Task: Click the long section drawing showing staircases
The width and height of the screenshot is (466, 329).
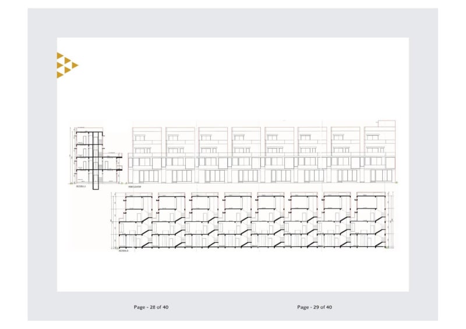Action: [252, 222]
